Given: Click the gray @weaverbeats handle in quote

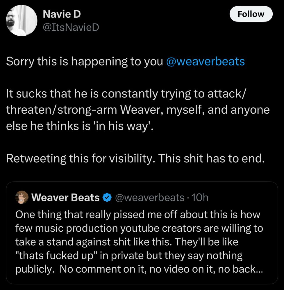Looking at the screenshot, I should (x=150, y=197).
